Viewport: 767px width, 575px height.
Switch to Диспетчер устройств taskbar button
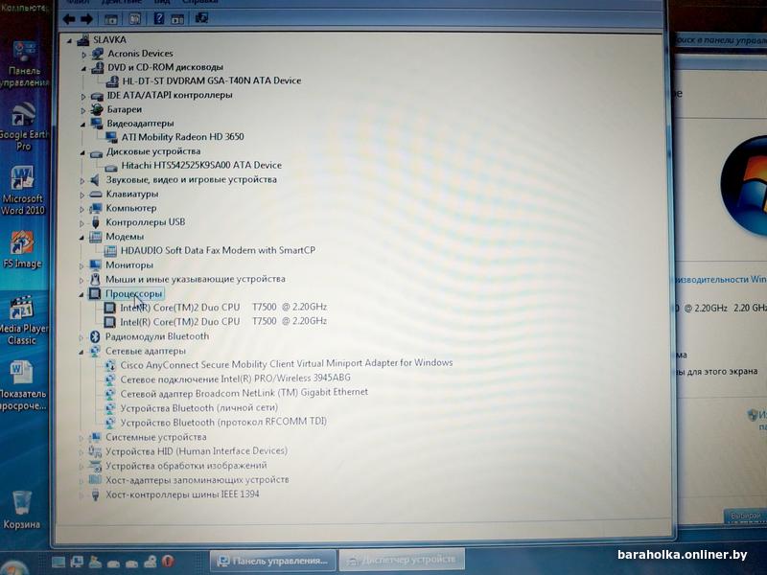[402, 559]
